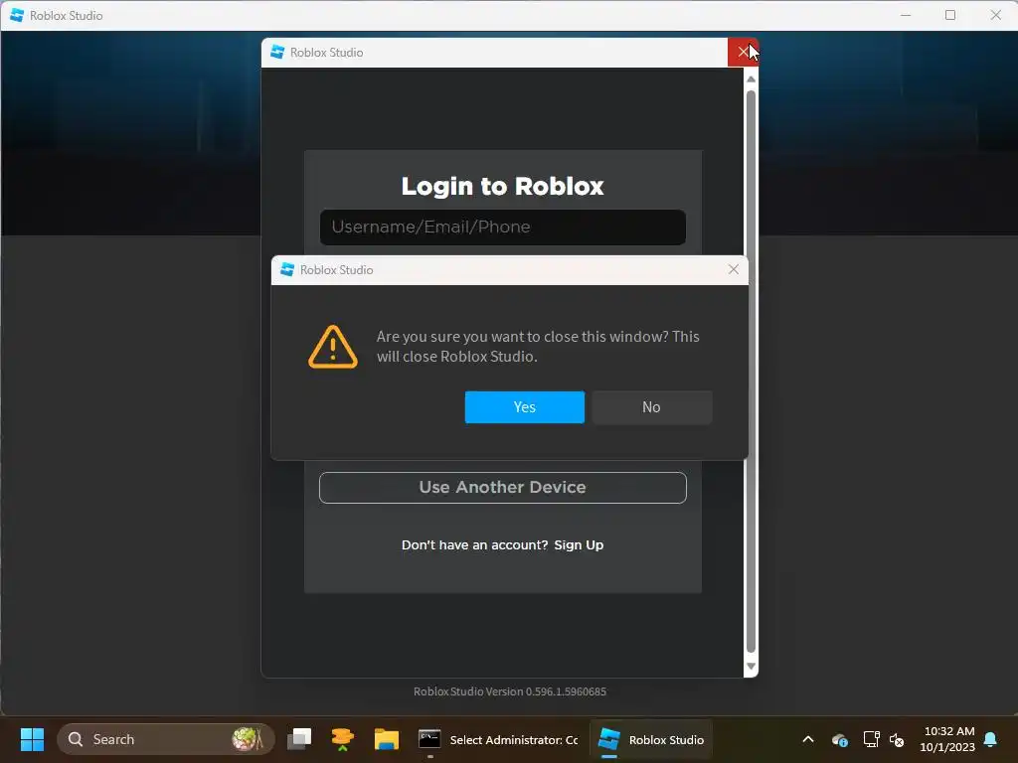The height and width of the screenshot is (763, 1018).
Task: Open the OneDrive cloud tray icon
Action: (839, 739)
